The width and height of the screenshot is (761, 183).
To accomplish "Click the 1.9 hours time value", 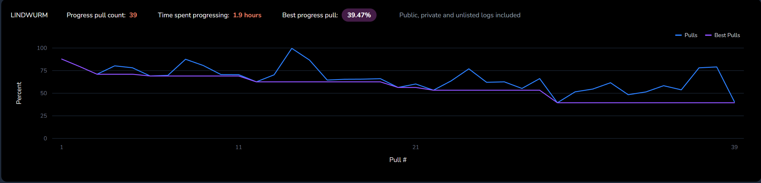I will [x=247, y=15].
